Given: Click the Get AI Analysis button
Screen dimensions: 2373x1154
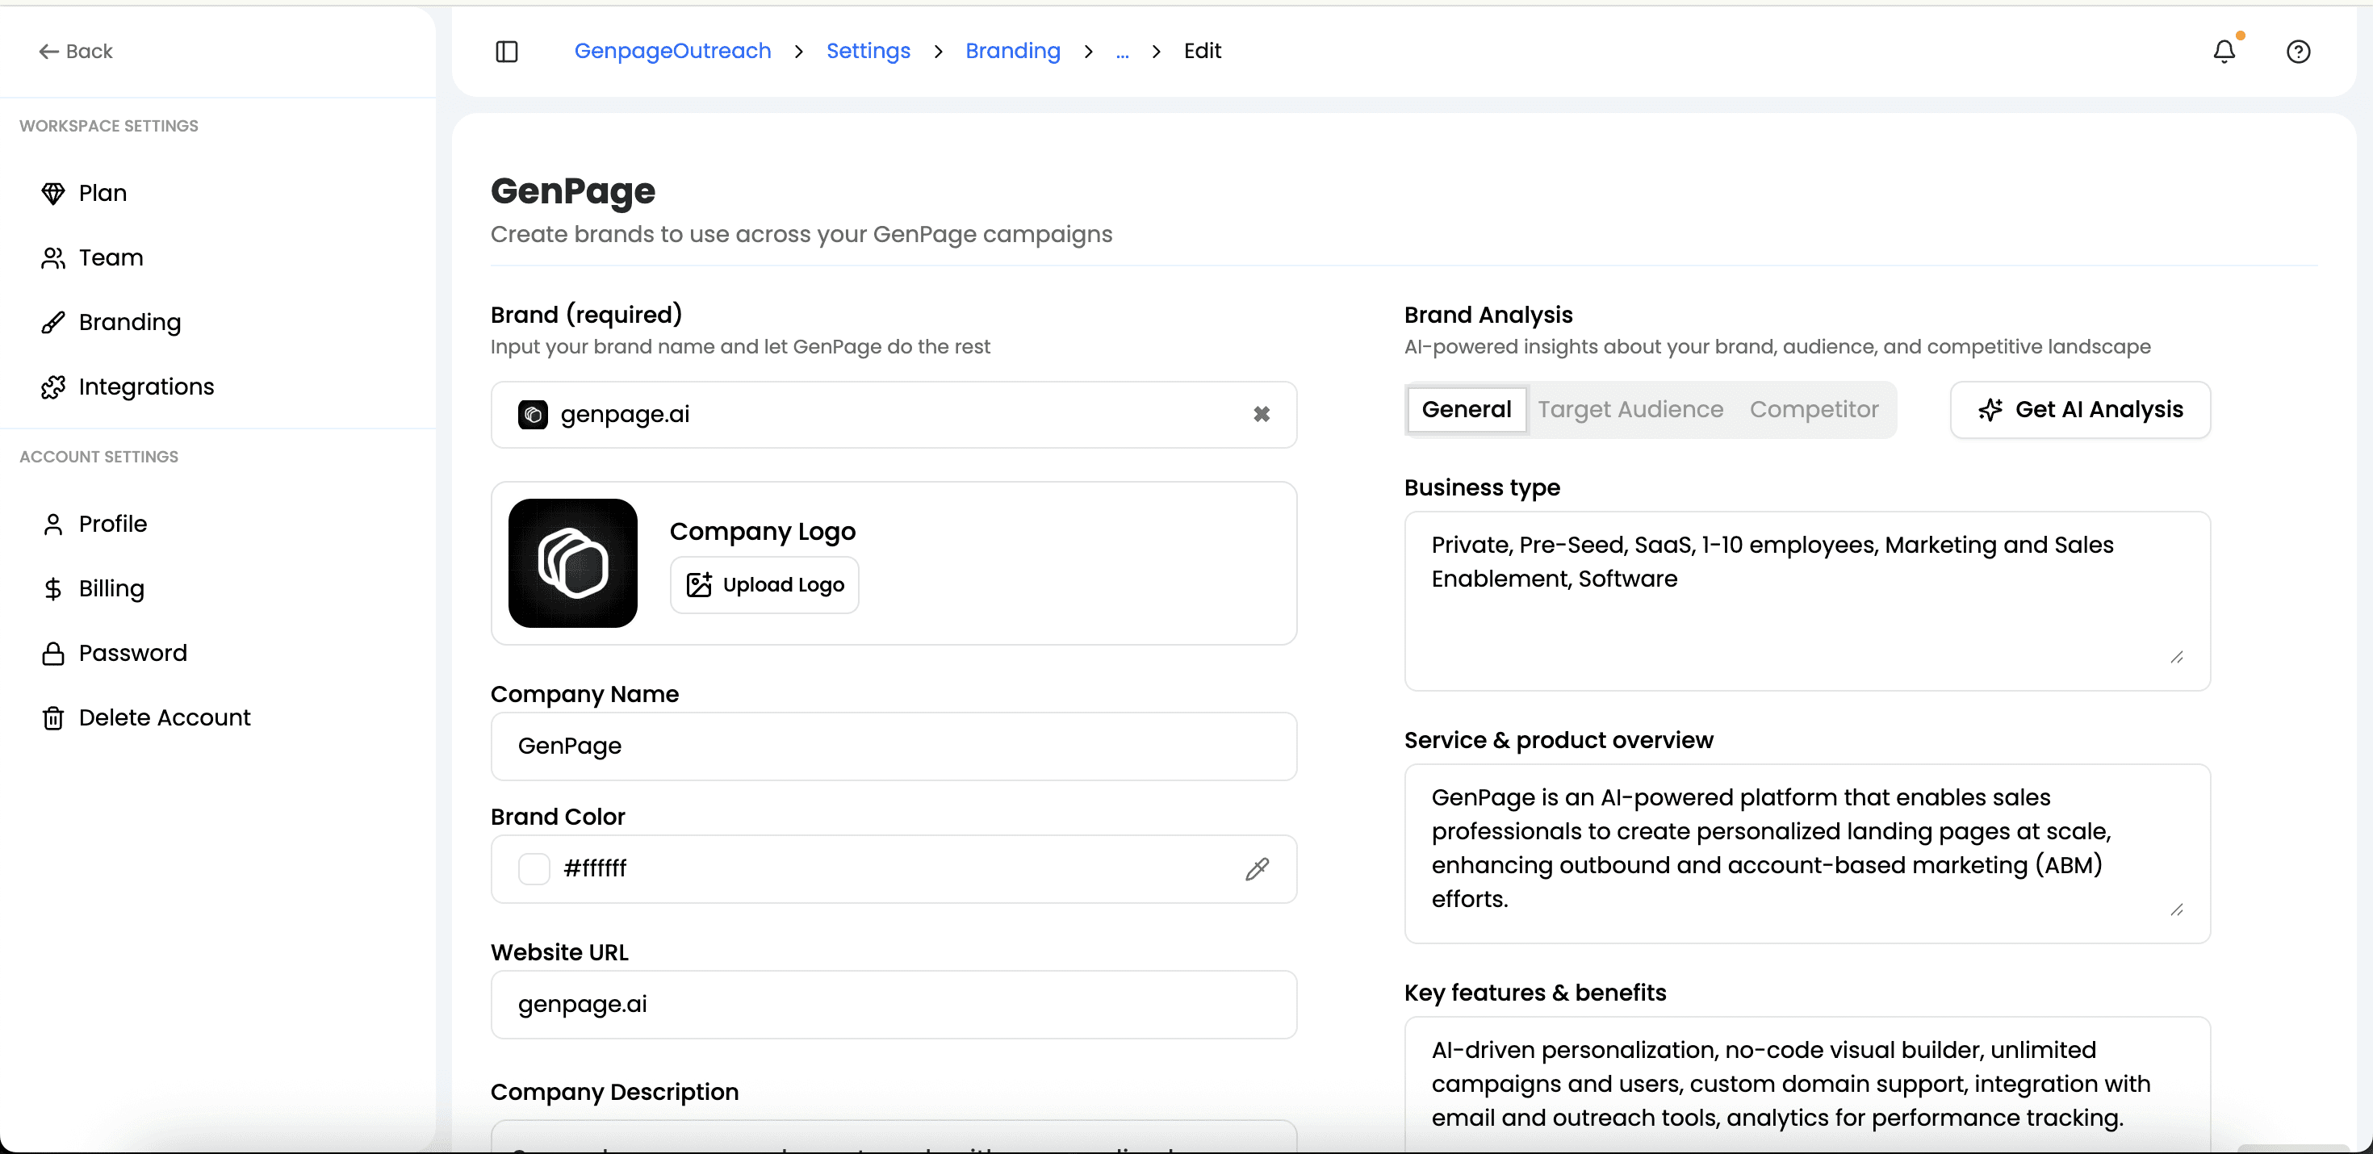Looking at the screenshot, I should tap(2079, 410).
